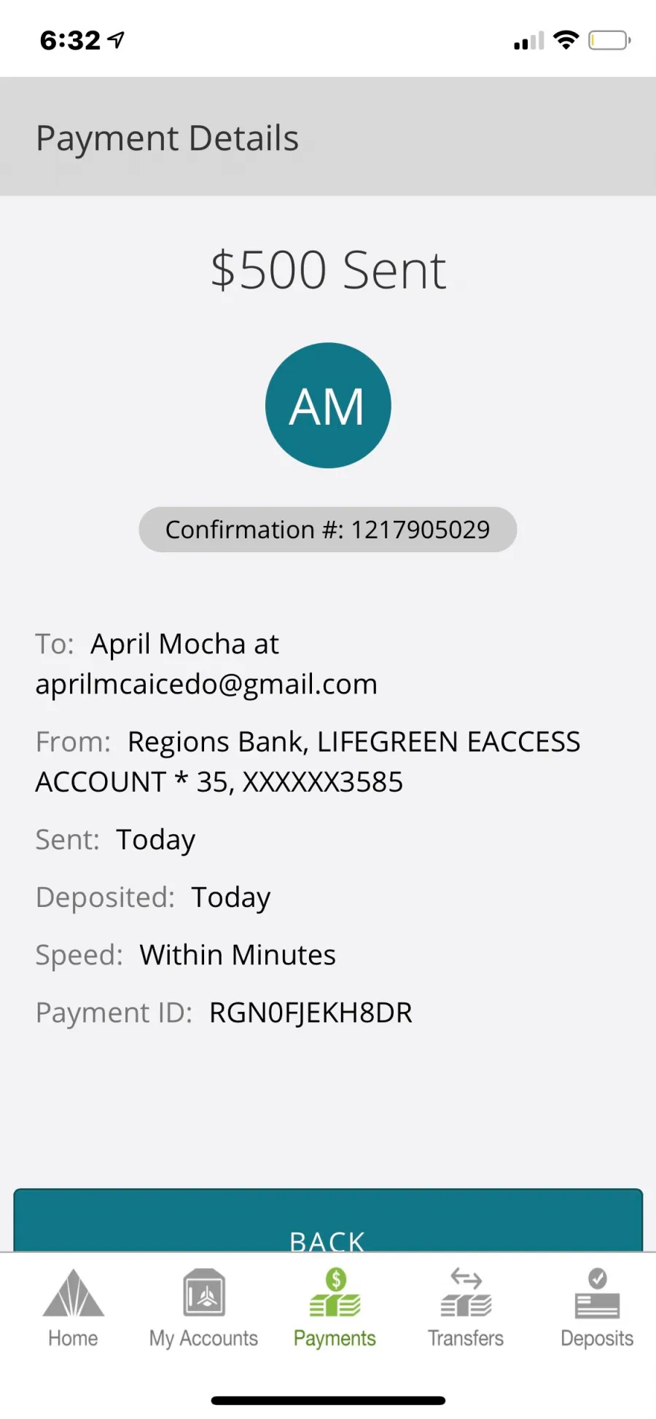
Task: Tap the Confirmation # 1217905029 pill
Action: 328,530
